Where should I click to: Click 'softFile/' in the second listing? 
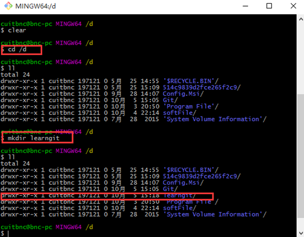179,208
